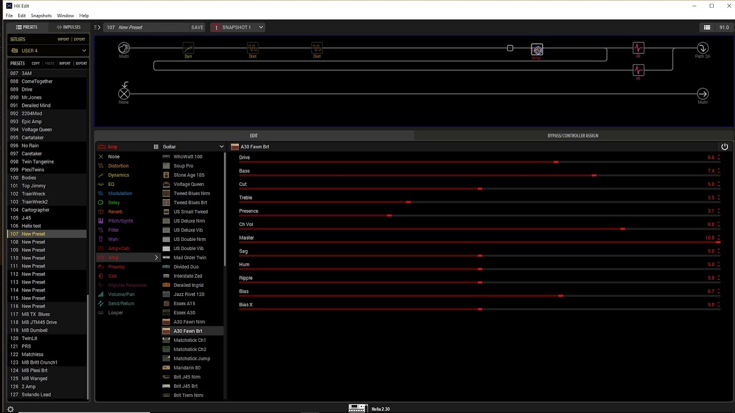Select the first Dist block
Viewport: 735px width, 413px height.
click(x=253, y=48)
